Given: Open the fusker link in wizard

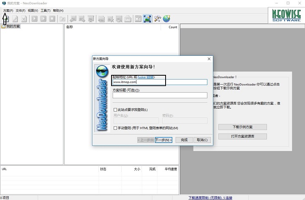Looking at the screenshot, I should coord(146,77).
